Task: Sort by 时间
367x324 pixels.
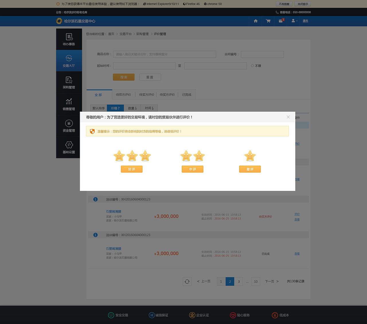Action: coord(149,108)
